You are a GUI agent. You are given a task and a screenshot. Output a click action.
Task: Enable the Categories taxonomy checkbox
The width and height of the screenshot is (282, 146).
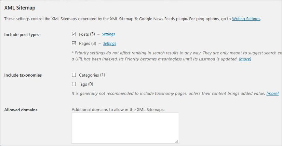tap(74, 75)
